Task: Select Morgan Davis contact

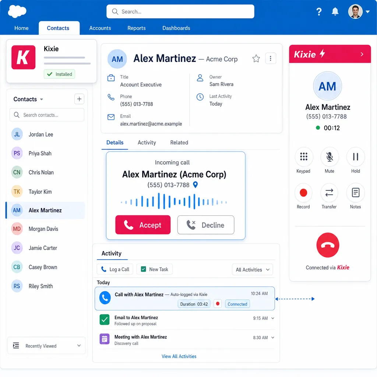Action: click(x=46, y=229)
